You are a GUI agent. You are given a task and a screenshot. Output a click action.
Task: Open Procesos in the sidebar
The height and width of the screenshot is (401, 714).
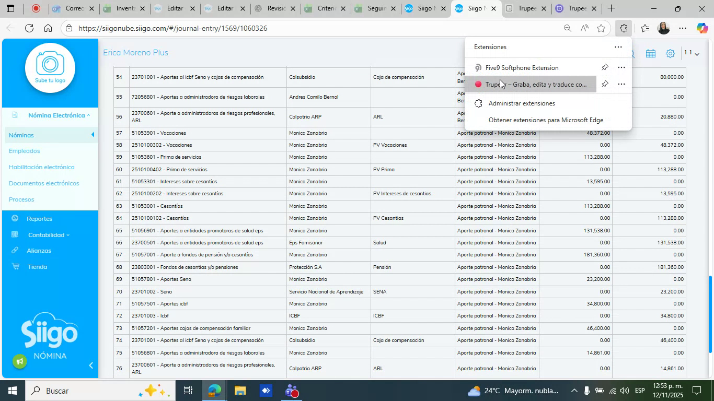tap(21, 199)
